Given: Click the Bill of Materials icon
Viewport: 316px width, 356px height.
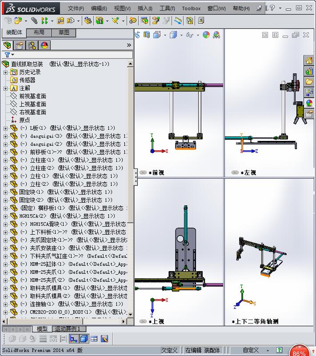Looking at the screenshot, I should (x=144, y=20).
